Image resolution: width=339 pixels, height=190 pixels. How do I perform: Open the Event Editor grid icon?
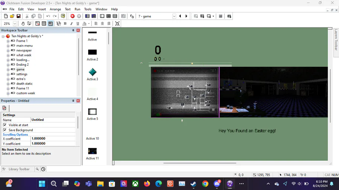(108, 16)
